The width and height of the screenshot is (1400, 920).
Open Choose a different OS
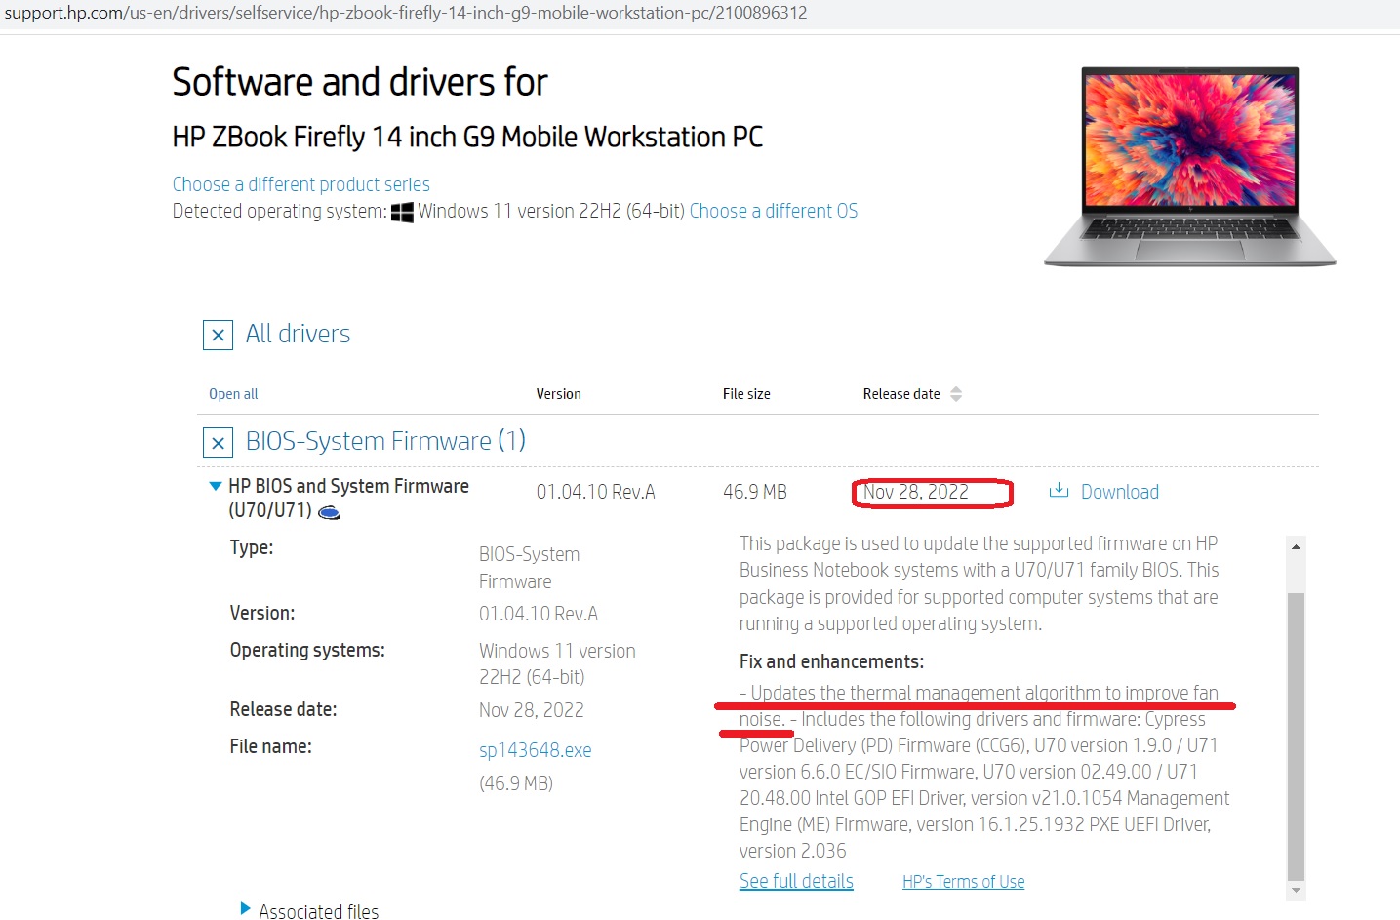[x=774, y=210]
